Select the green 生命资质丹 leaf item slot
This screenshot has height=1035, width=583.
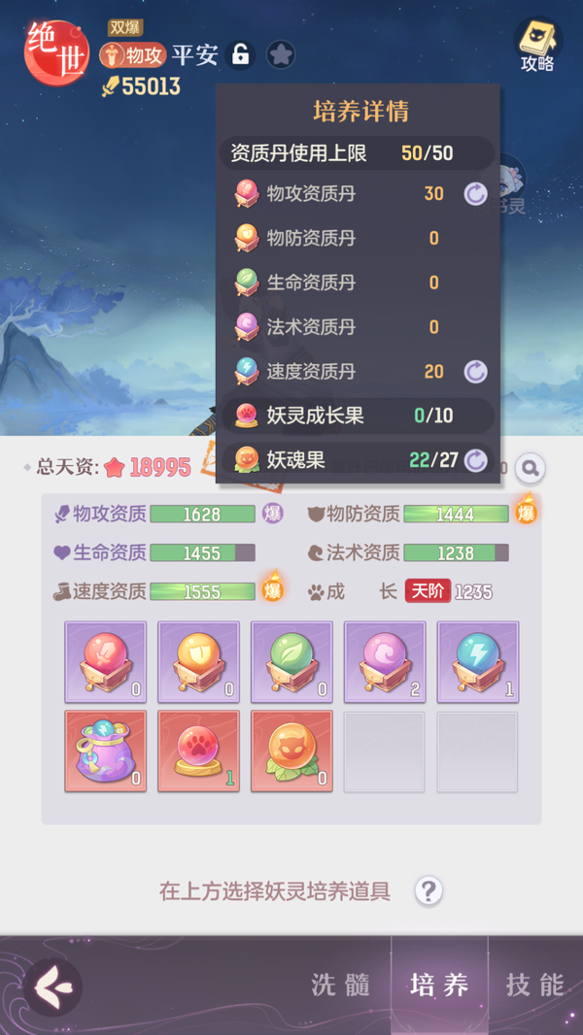tap(291, 661)
